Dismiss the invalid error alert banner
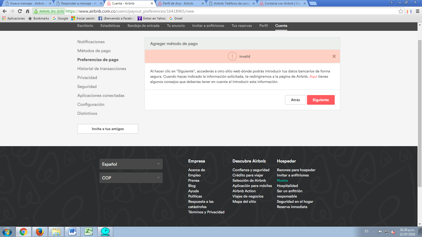 334,56
